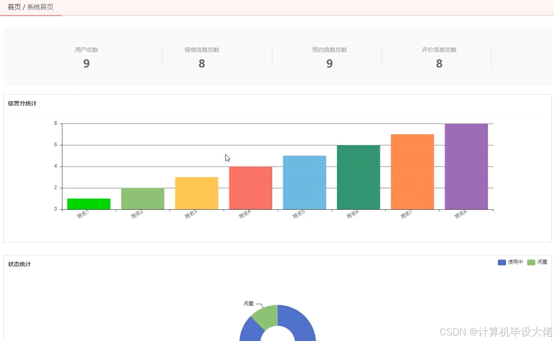Click the 姓名5 x-axis label

(299, 214)
